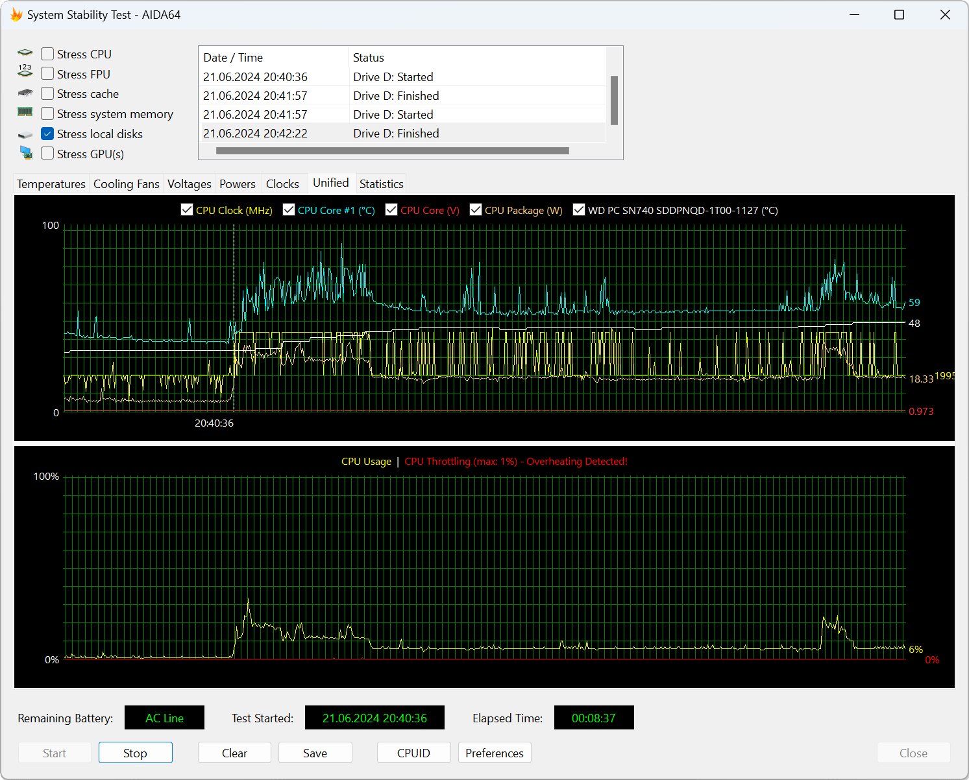
Task: Click the disk drive icon beside Stress local disks
Action: tap(25, 135)
